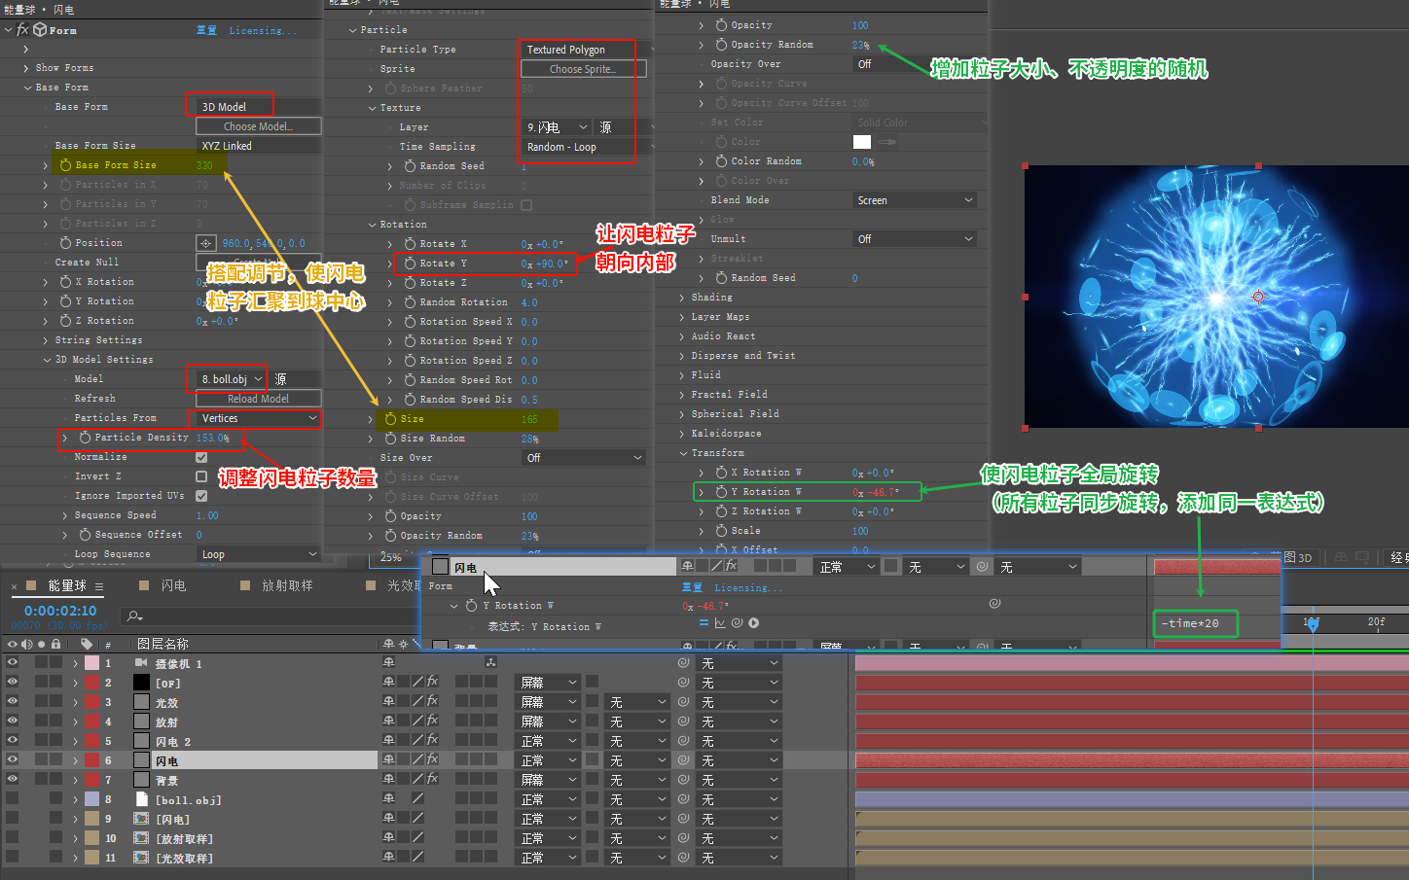Switch to the 闪电 timeline tab
This screenshot has width=1409, height=880.
point(173,585)
